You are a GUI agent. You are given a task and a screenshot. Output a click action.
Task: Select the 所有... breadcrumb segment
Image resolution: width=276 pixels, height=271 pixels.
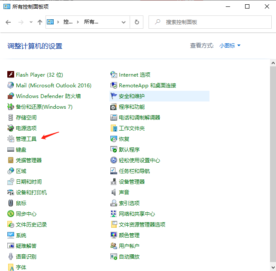click(91, 22)
